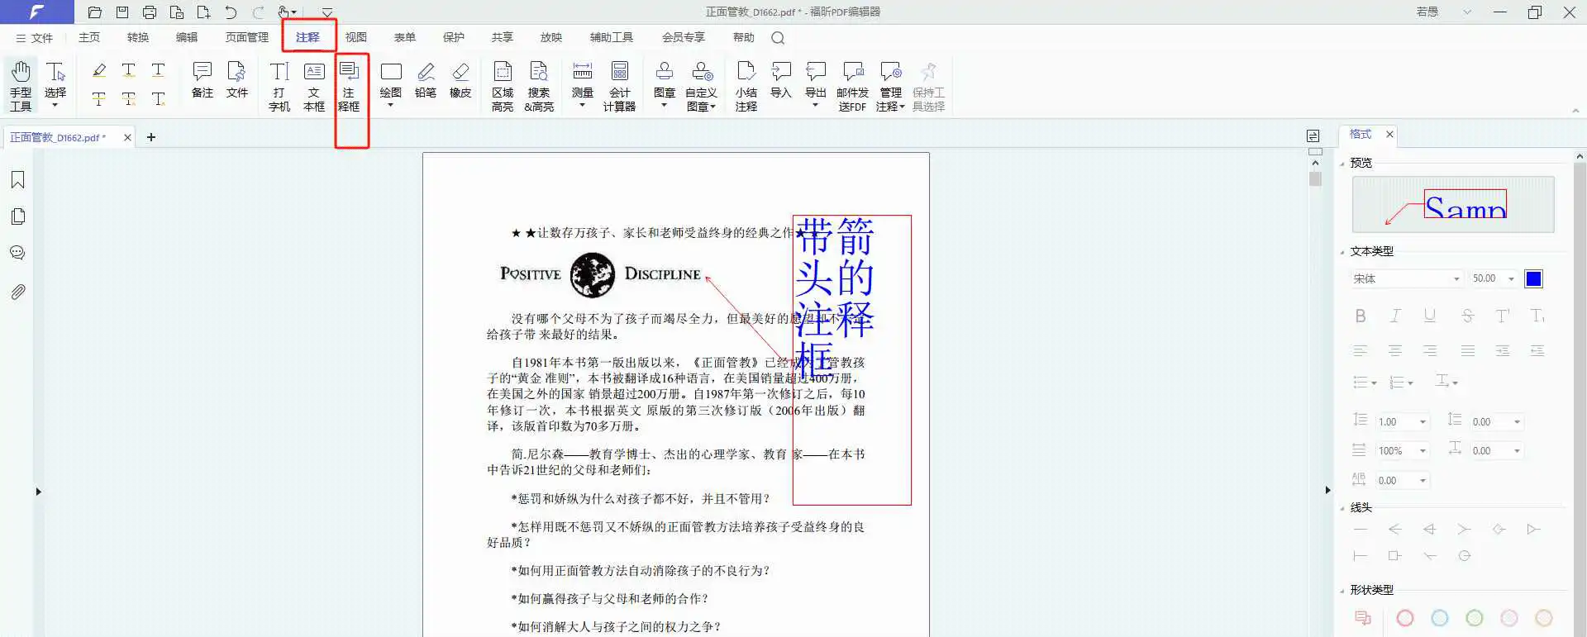Close the 格式 format panel tab
Image resolution: width=1587 pixels, height=637 pixels.
tap(1389, 134)
